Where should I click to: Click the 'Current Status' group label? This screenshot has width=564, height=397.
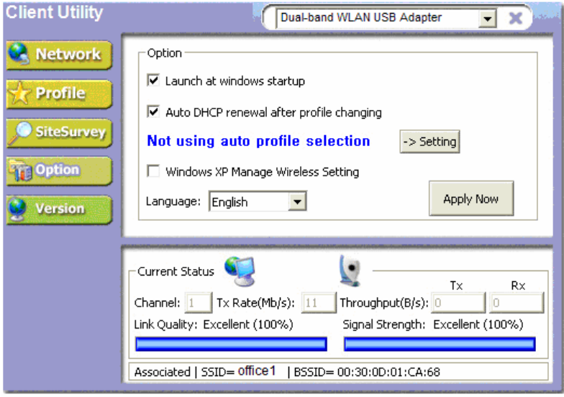[x=176, y=272]
